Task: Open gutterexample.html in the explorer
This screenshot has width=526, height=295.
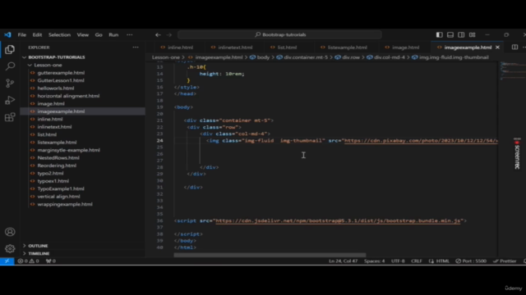Action: click(61, 73)
